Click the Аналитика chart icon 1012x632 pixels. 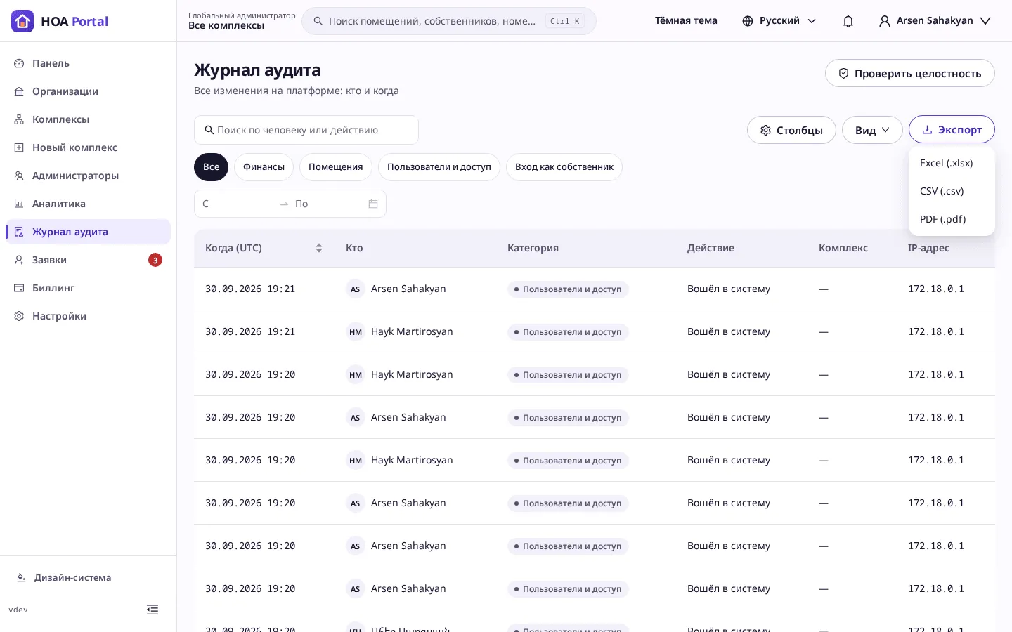[x=19, y=204]
